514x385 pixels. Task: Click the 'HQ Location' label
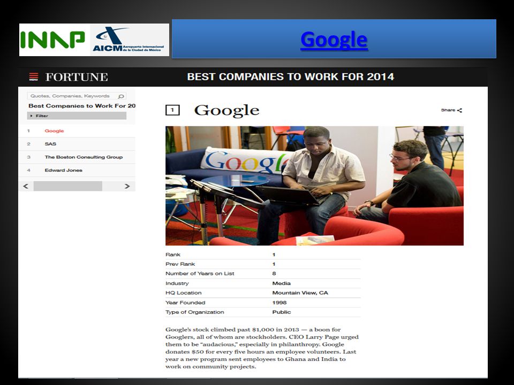coord(183,293)
